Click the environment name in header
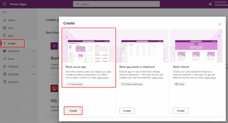The width and height of the screenshot is (228, 123). point(221,5)
